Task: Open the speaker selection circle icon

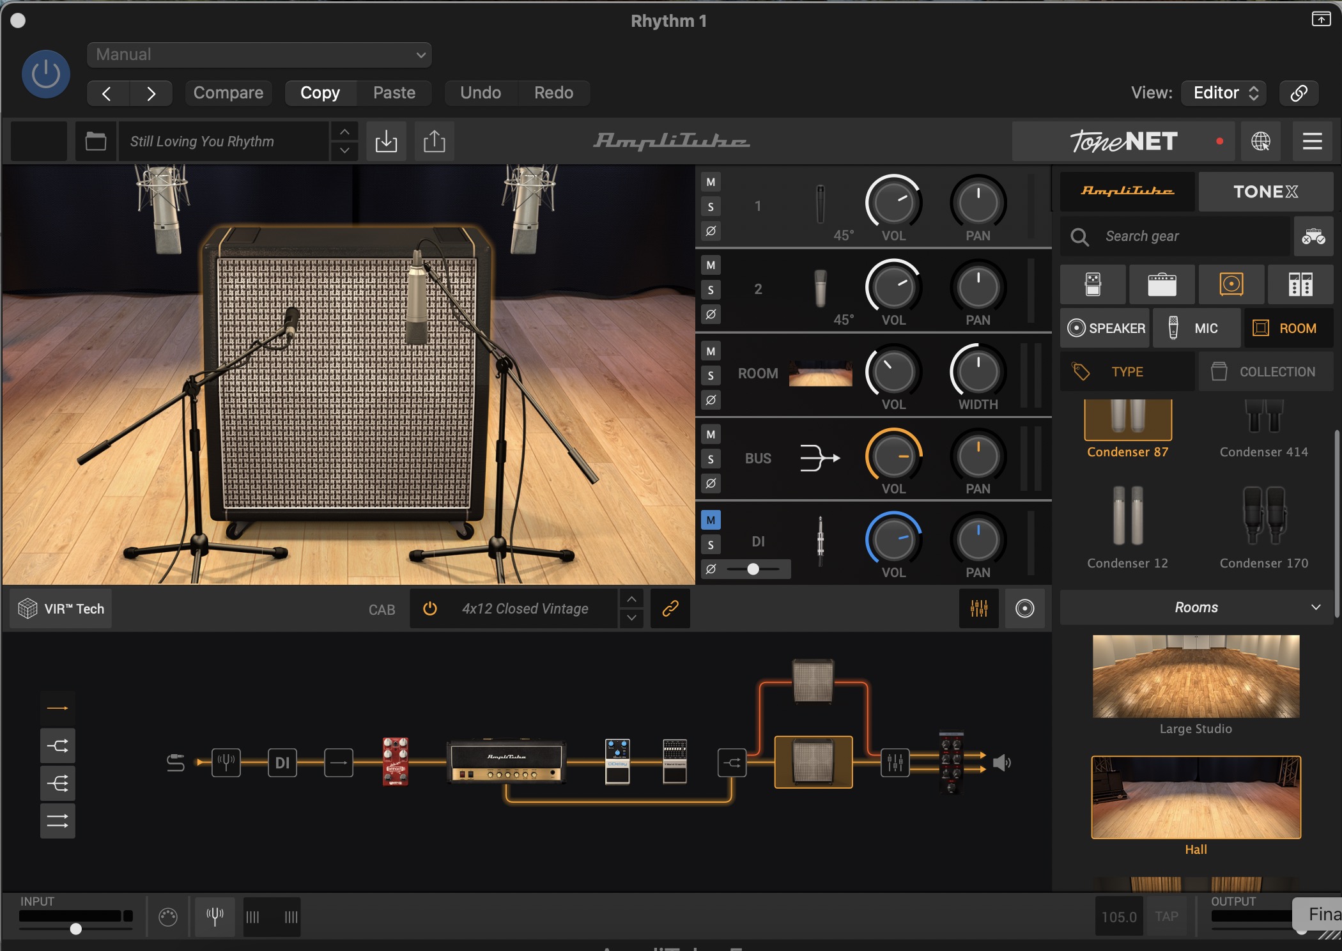Action: click(1024, 608)
